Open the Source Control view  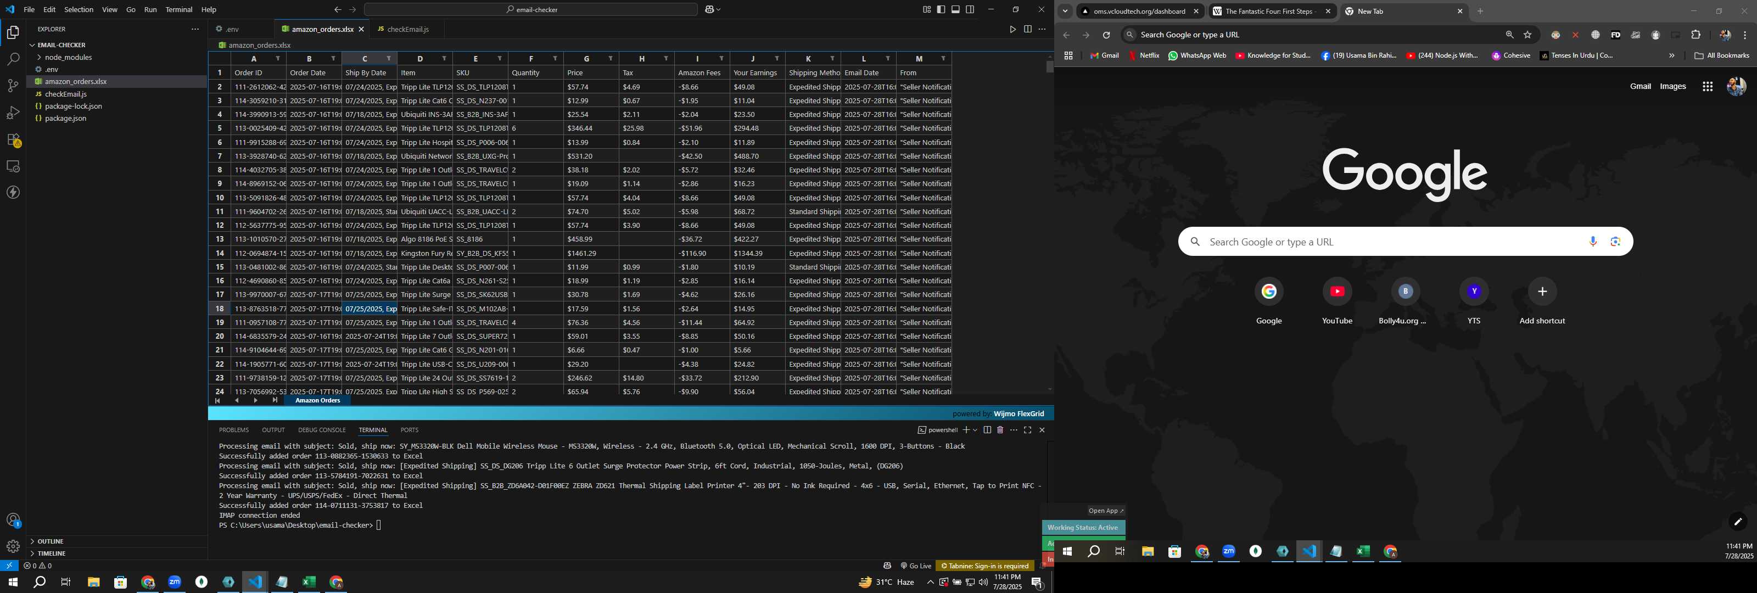click(x=13, y=86)
